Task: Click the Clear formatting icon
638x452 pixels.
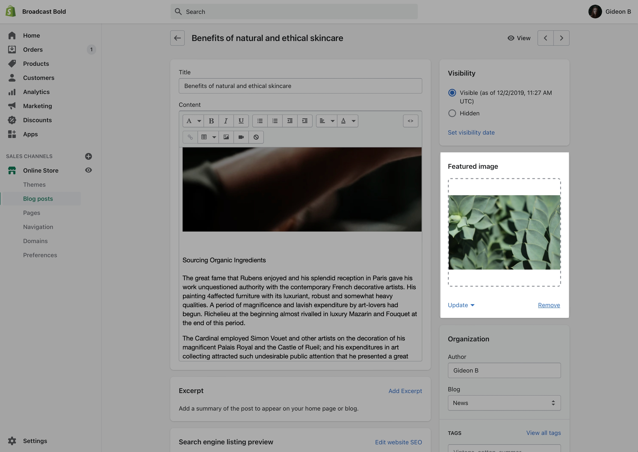Action: tap(256, 137)
